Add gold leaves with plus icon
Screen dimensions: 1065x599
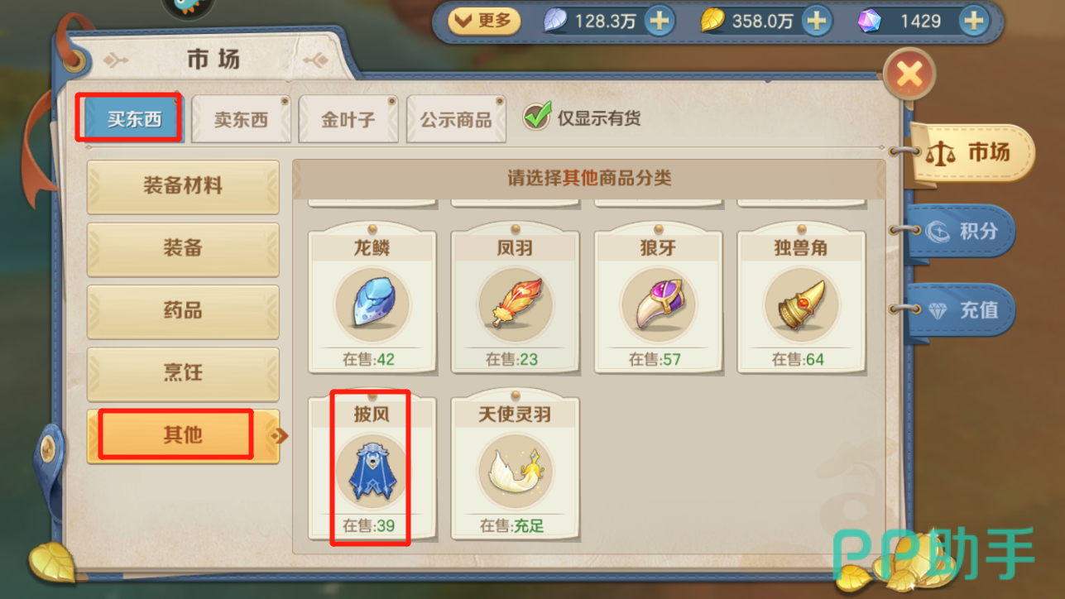pos(816,21)
